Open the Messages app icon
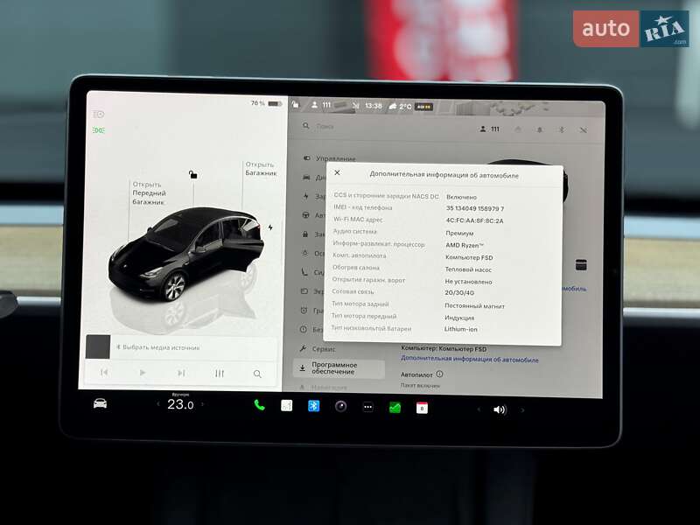The height and width of the screenshot is (525, 700). [395, 407]
